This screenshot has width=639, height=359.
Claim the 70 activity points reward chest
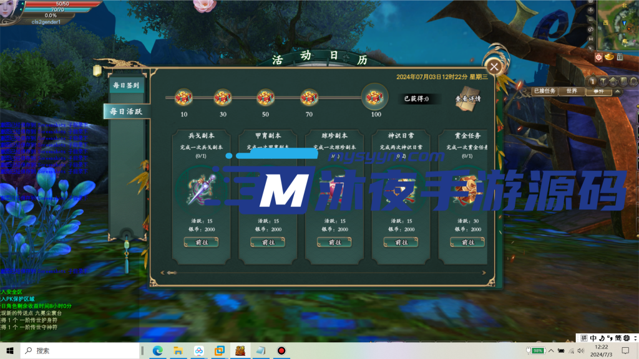click(309, 98)
